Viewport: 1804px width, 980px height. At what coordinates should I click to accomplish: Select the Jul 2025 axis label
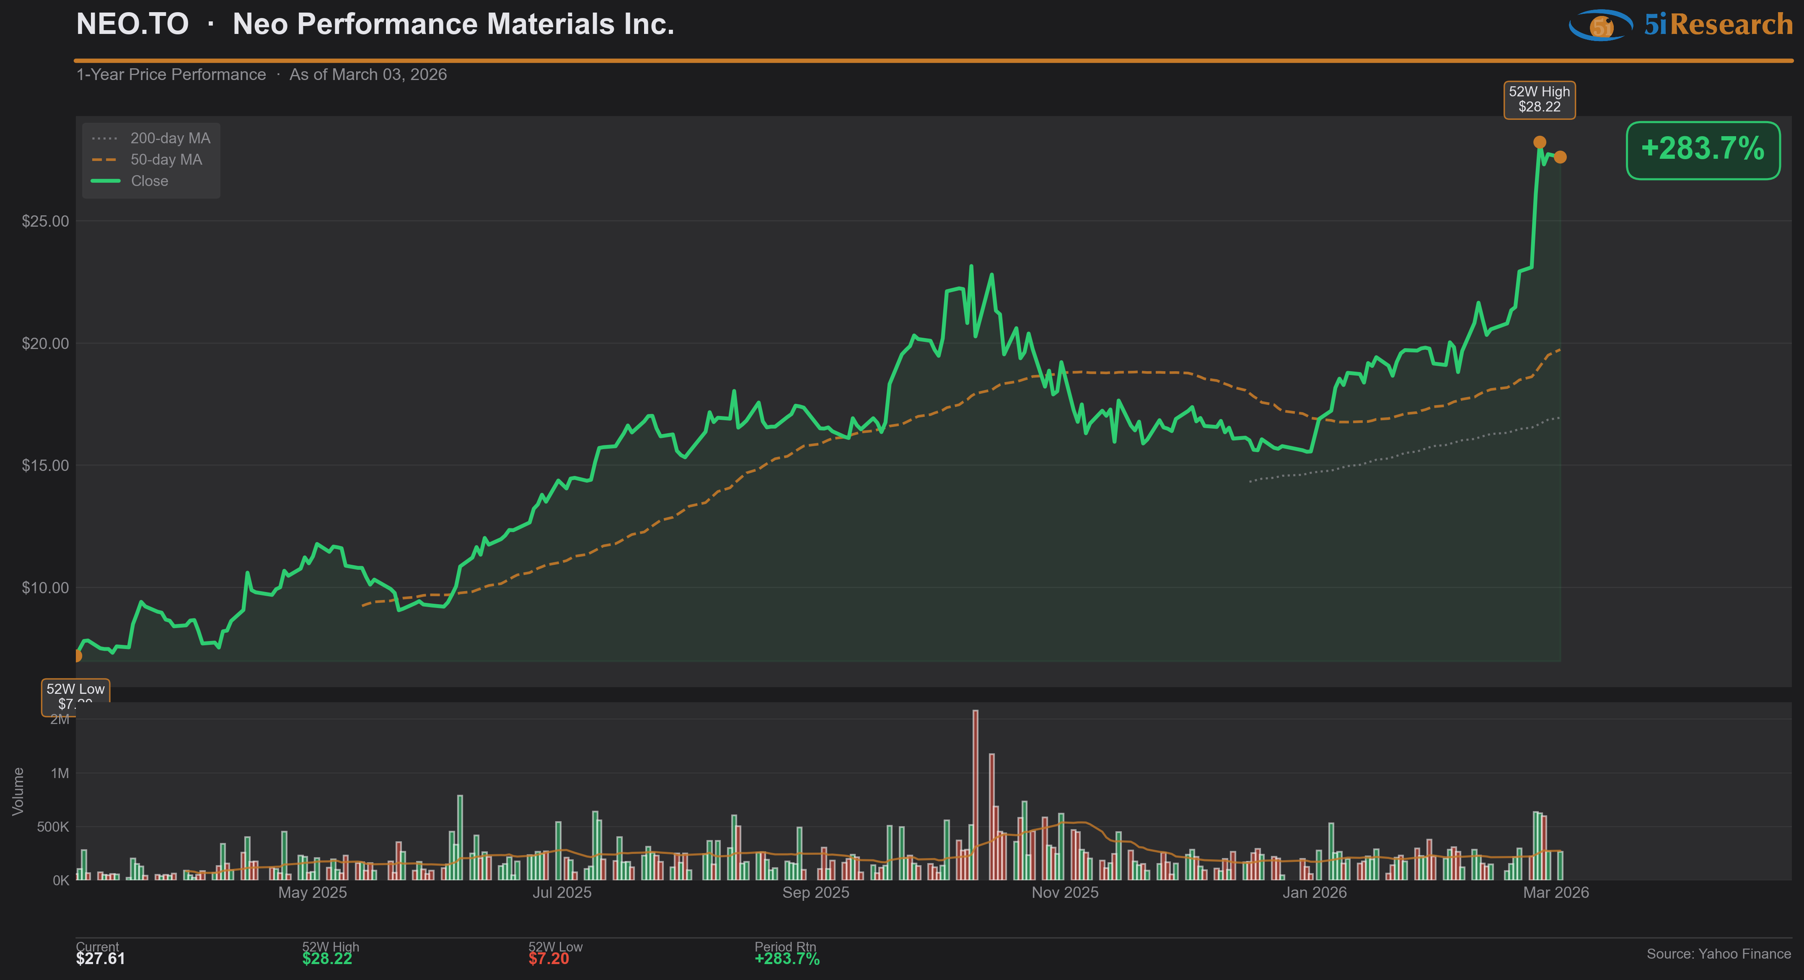(562, 892)
